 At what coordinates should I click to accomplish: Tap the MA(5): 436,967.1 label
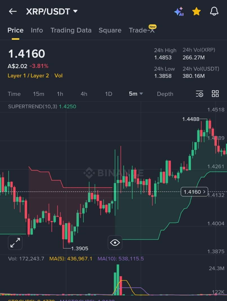tap(71, 258)
